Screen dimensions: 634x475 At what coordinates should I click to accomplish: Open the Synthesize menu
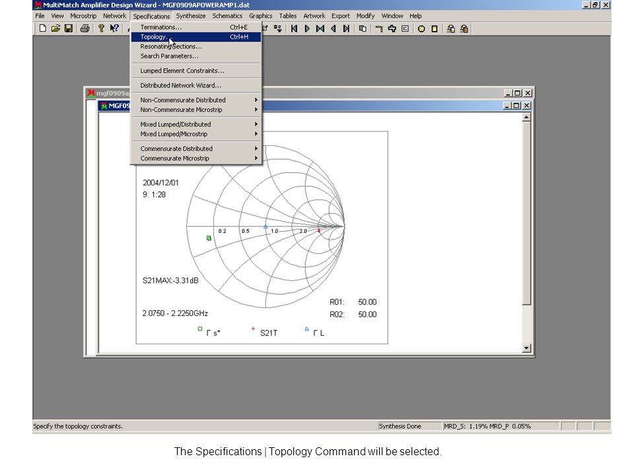click(191, 16)
